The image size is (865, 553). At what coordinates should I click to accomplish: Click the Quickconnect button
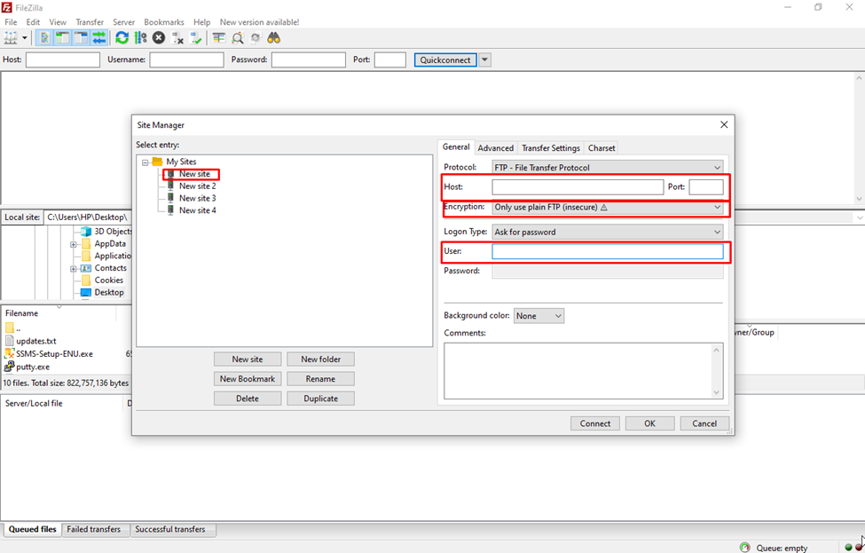pyautogui.click(x=445, y=59)
